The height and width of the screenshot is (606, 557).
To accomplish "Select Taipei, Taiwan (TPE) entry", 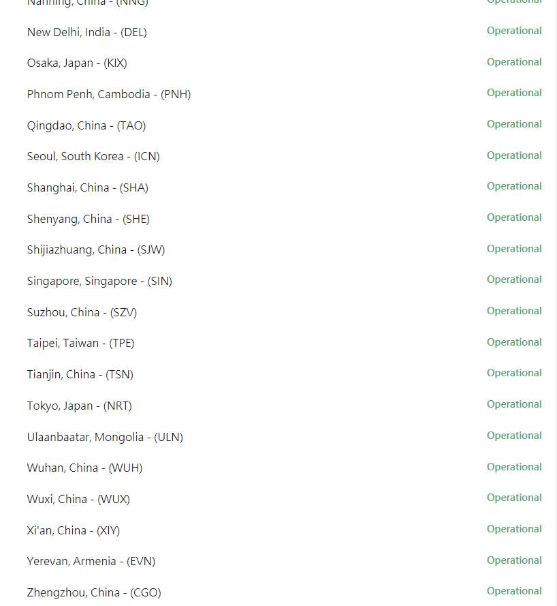I will tap(80, 343).
